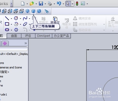Viewport: 118px width, 101px height.
Task: Switch to the 评估 tab
Action: coord(28,36)
